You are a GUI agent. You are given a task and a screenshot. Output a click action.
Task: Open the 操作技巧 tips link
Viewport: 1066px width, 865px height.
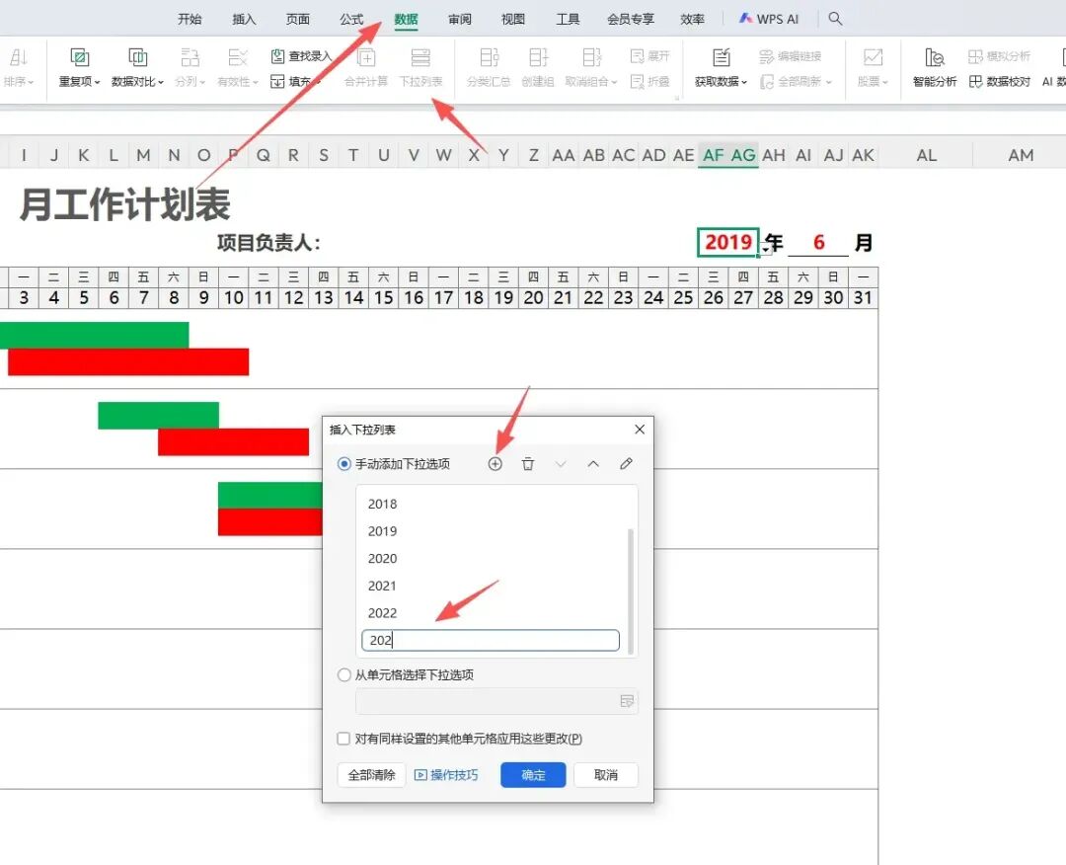pyautogui.click(x=446, y=775)
